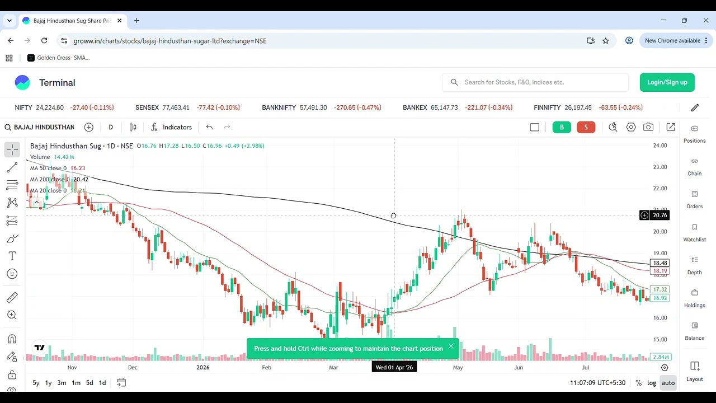Screen dimensions: 716x403
Task: Open the D interval dropdown
Action: coord(111,127)
